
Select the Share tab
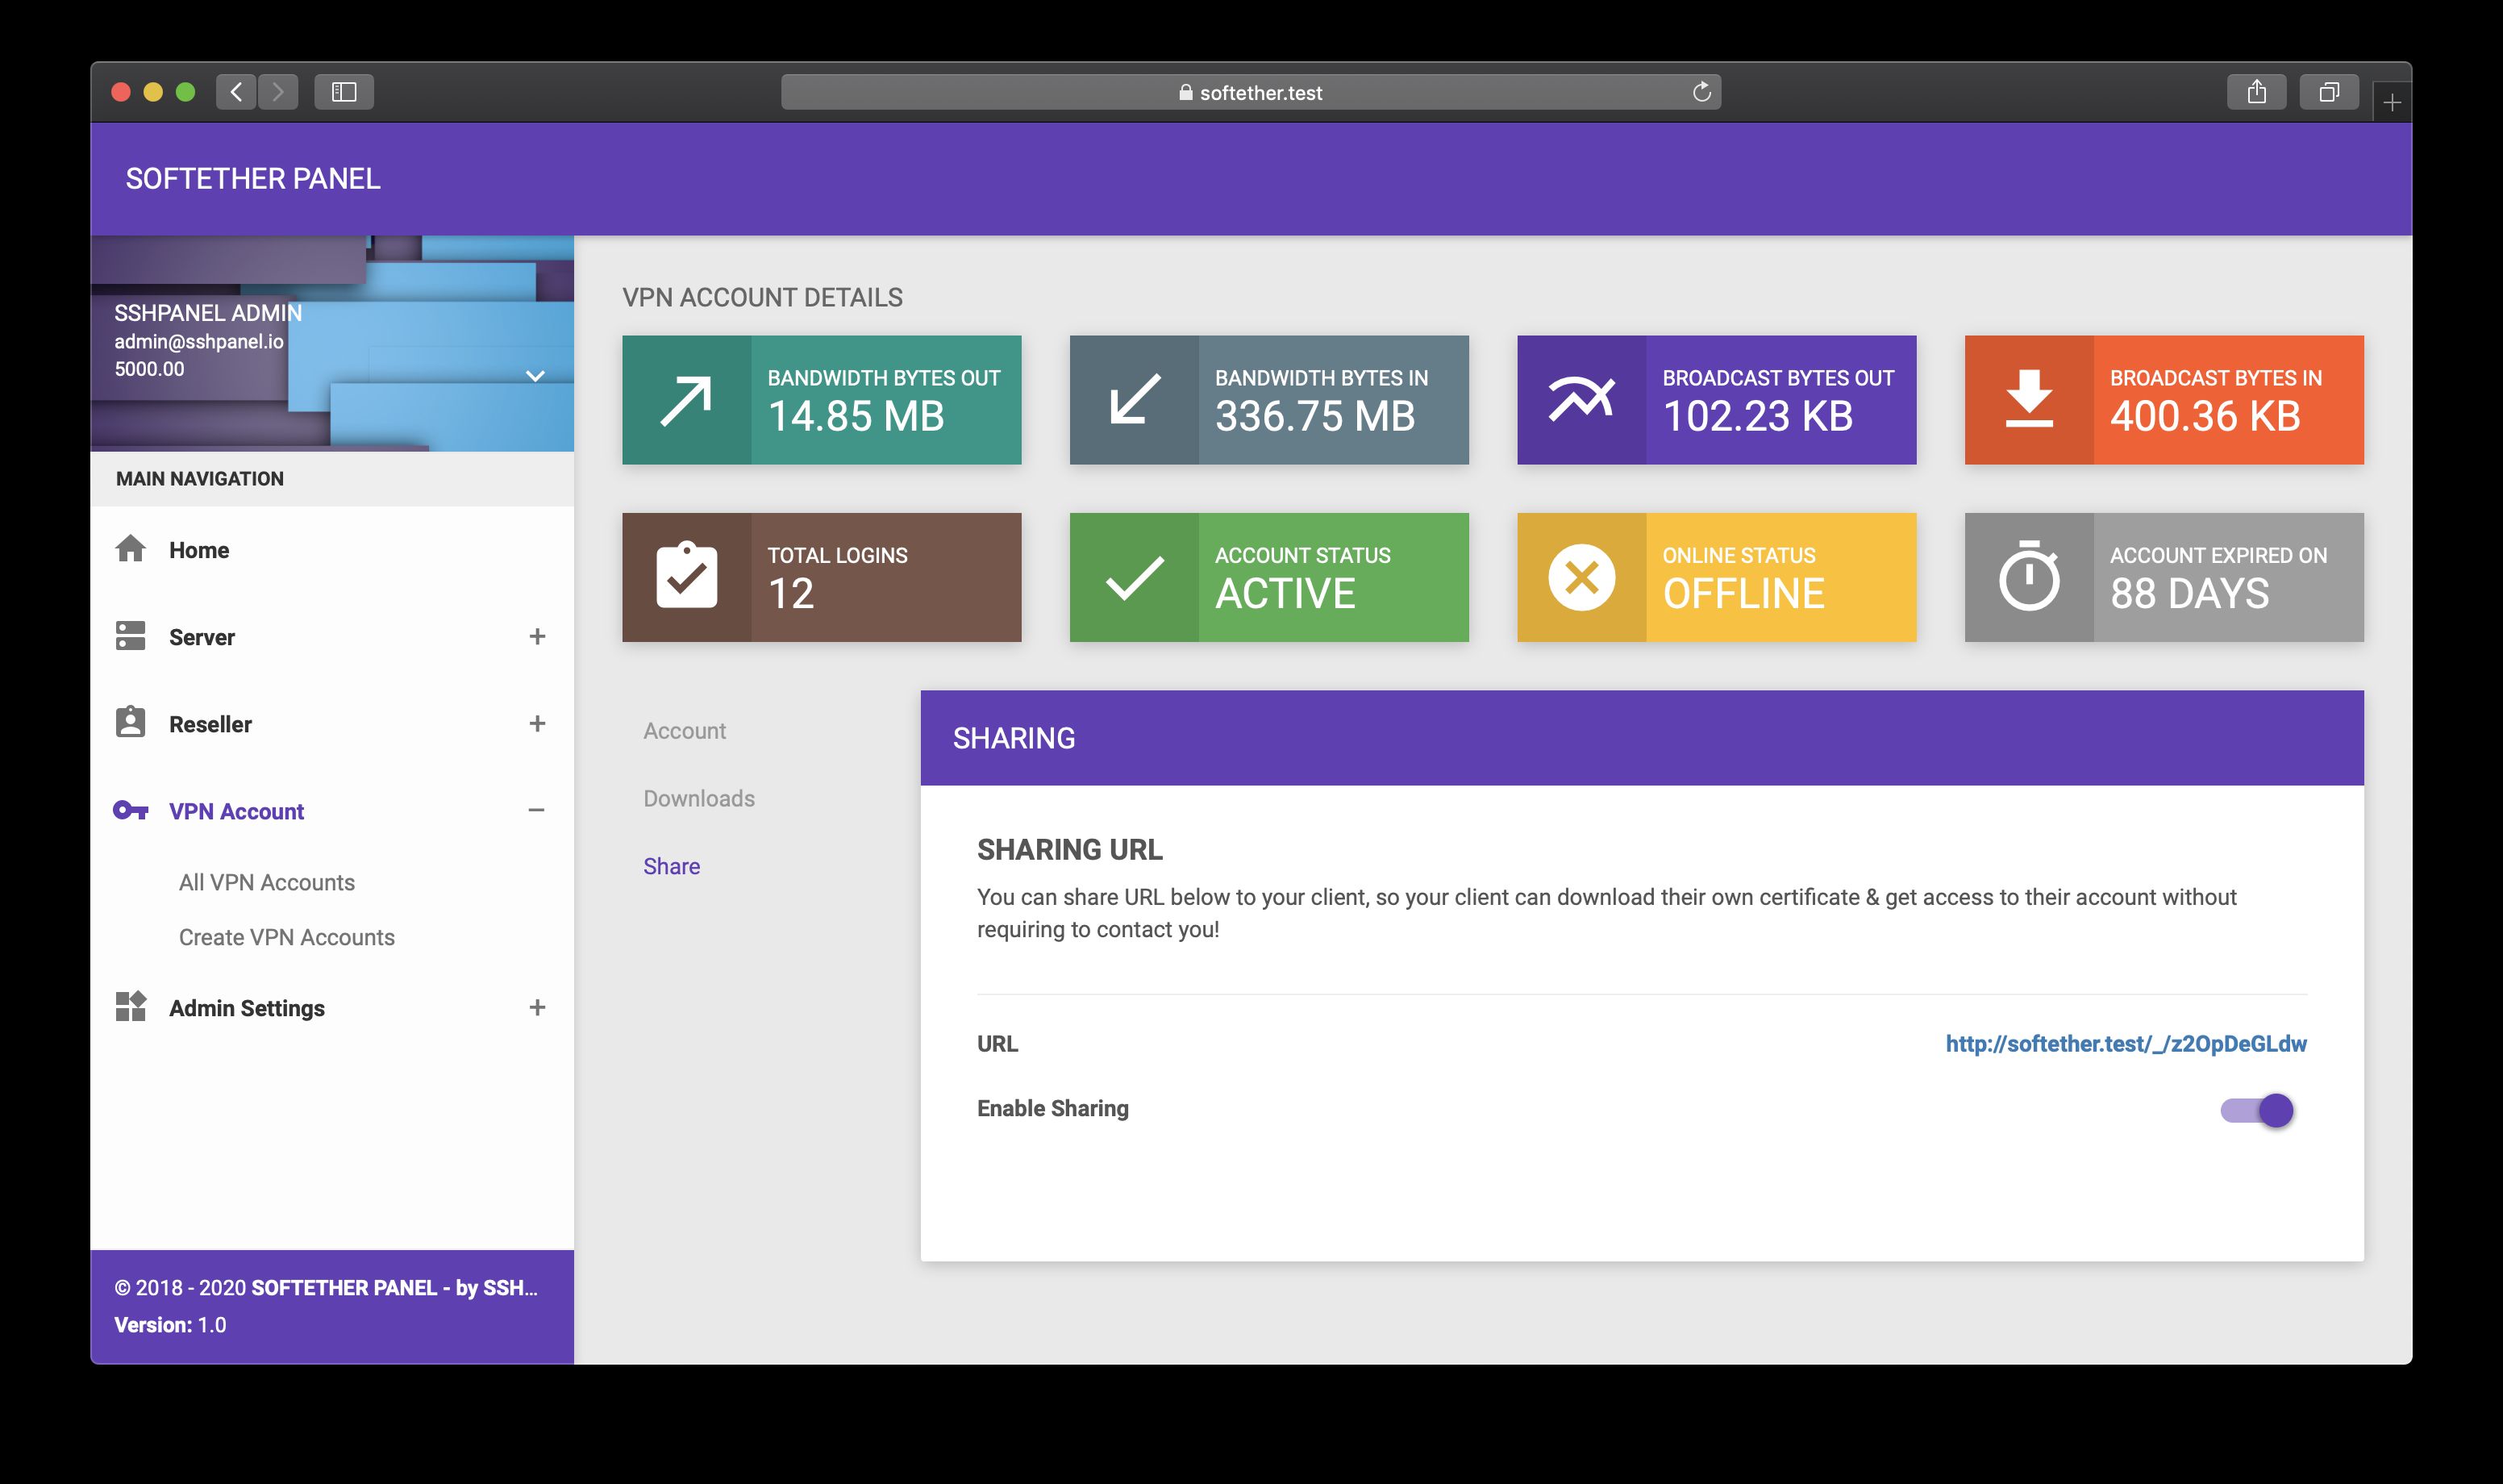[672, 866]
